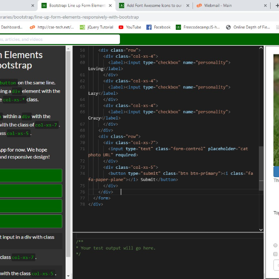This screenshot has width=279, height=279.
Task: Select the radio button in preview pane
Action: [x=275, y=245]
